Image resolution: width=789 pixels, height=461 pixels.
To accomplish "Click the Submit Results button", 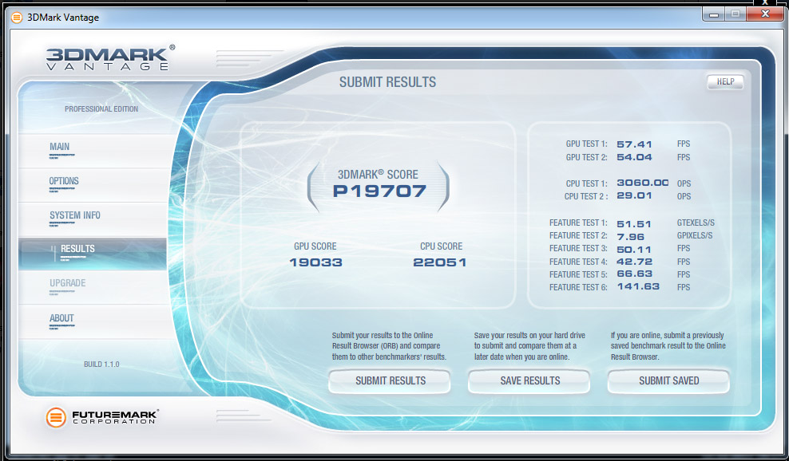I will (x=390, y=381).
